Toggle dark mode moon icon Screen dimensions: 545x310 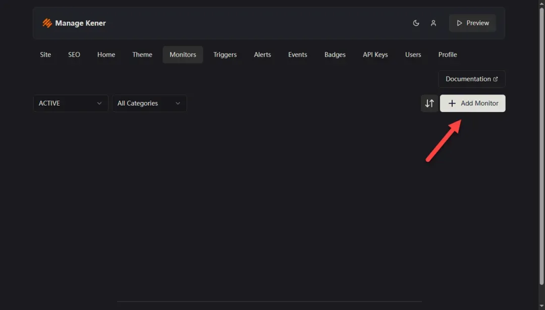(416, 23)
